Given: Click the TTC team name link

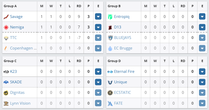Looking at the screenshot, I should pyautogui.click(x=13, y=38).
